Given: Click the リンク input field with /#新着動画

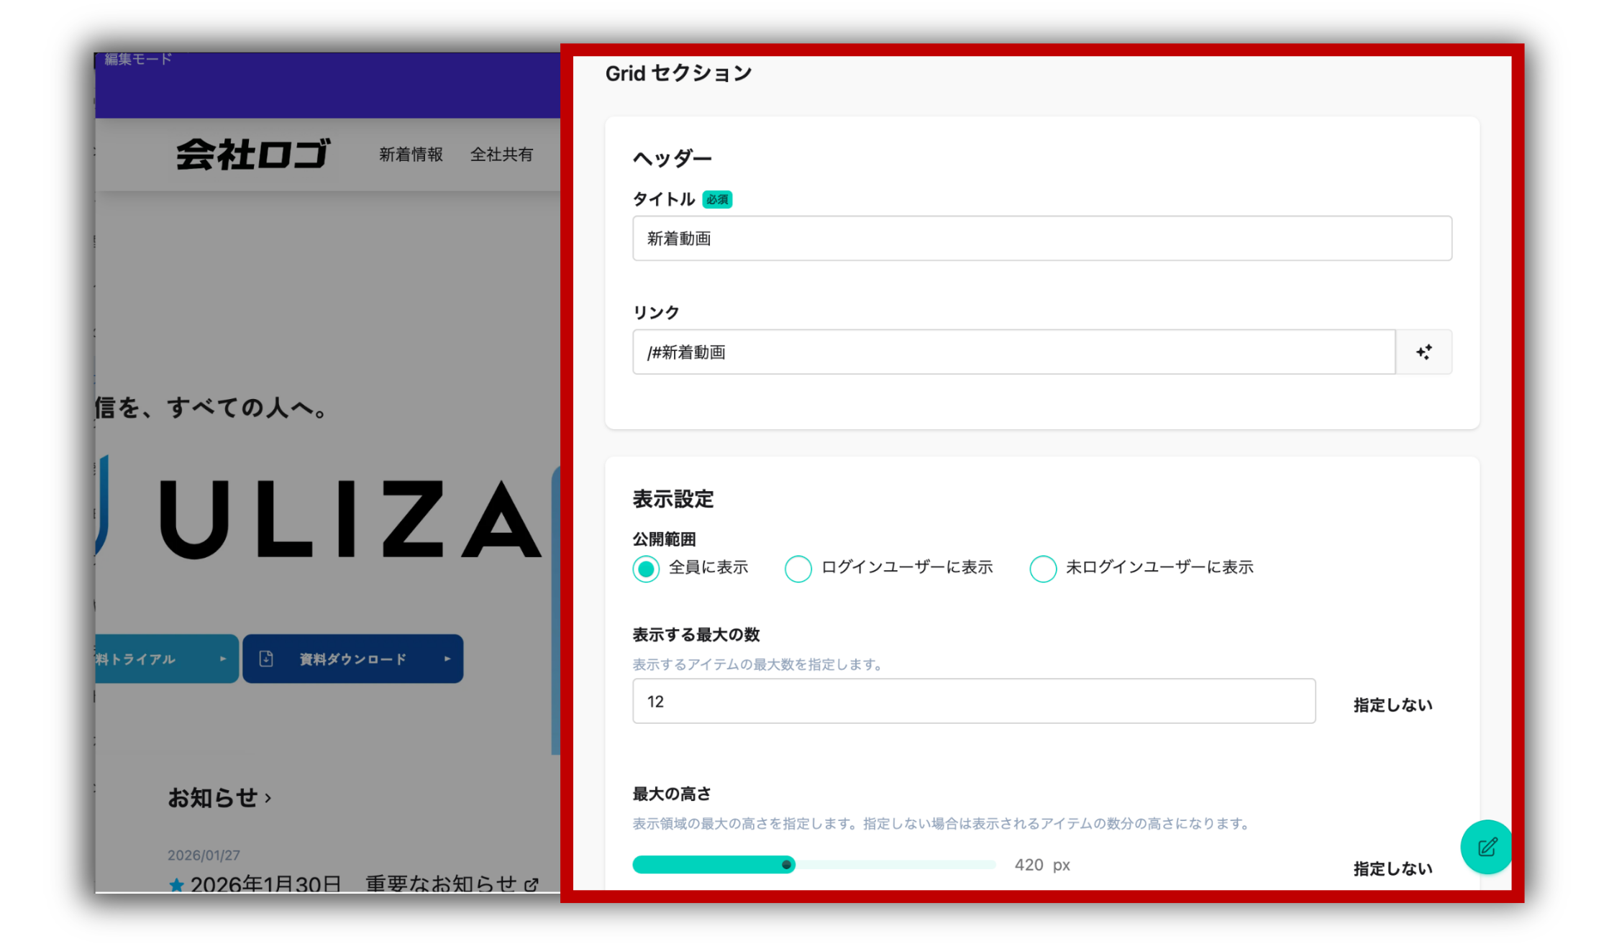Looking at the screenshot, I should tap(1013, 352).
